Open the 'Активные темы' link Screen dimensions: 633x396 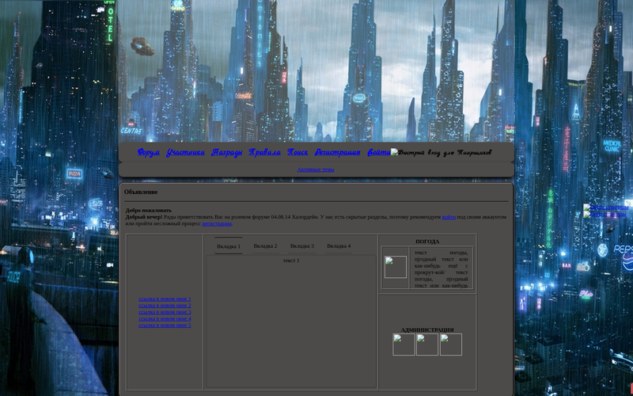point(316,169)
